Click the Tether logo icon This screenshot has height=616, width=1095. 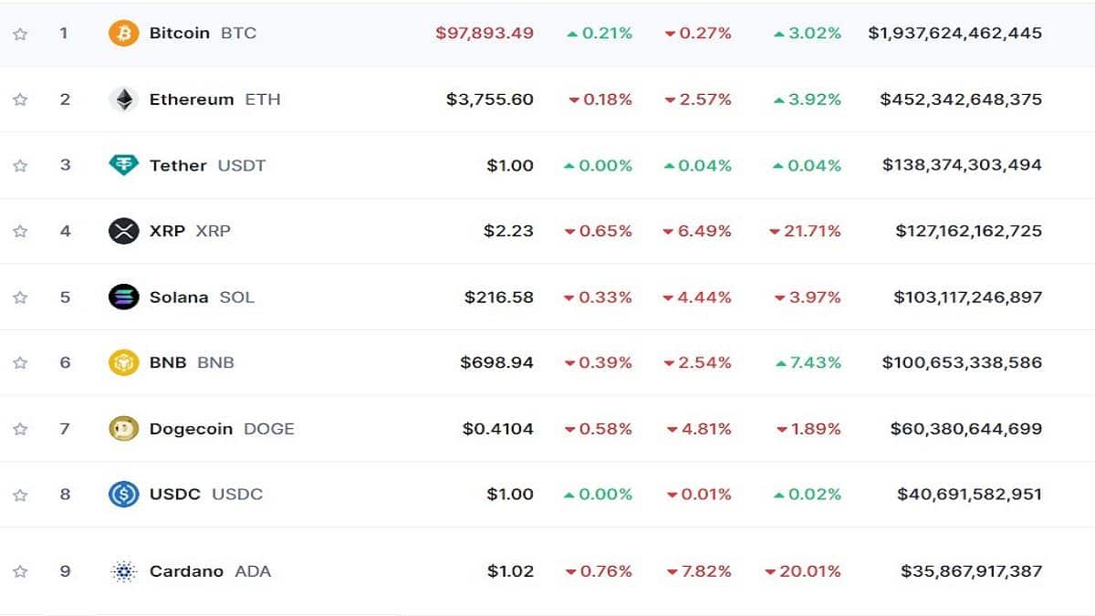[x=123, y=165]
